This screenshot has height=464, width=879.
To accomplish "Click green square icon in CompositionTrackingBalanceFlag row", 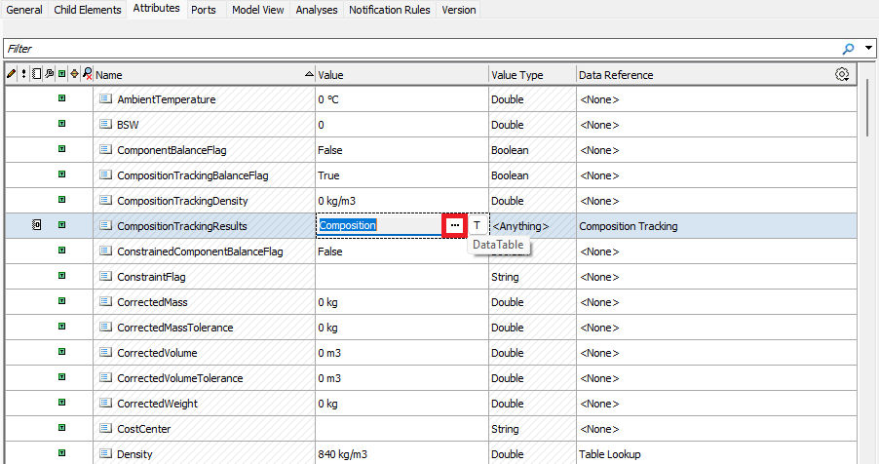I will click(61, 174).
